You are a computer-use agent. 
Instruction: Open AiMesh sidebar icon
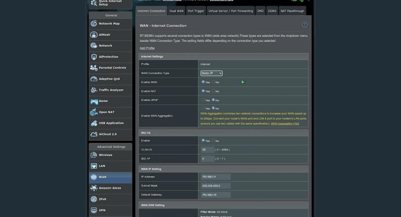point(94,34)
